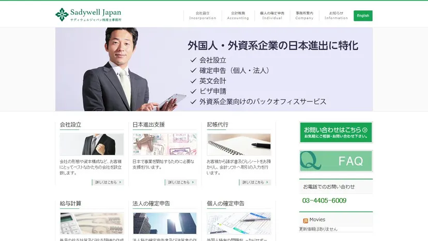Open the Incorporation menu item
This screenshot has width=428, height=241.
[x=203, y=16]
